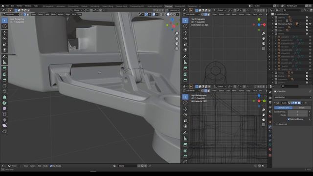
Task: Open the Material properties tab icon
Action: (x=270, y=150)
